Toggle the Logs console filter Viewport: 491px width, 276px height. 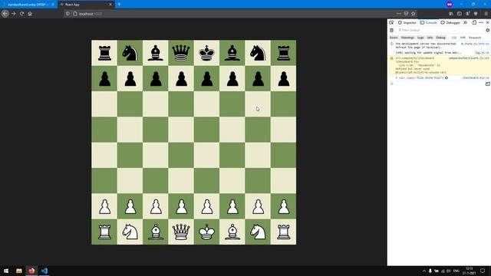point(420,38)
